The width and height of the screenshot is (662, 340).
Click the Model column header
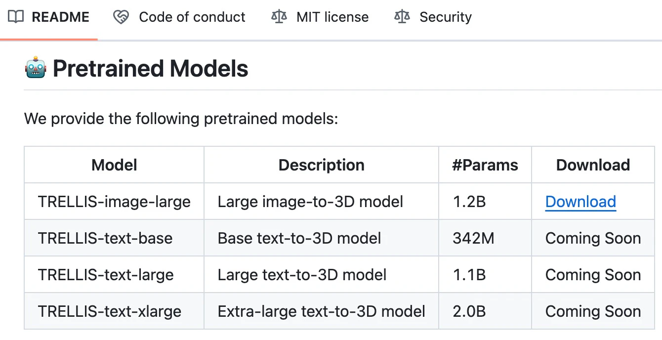114,165
